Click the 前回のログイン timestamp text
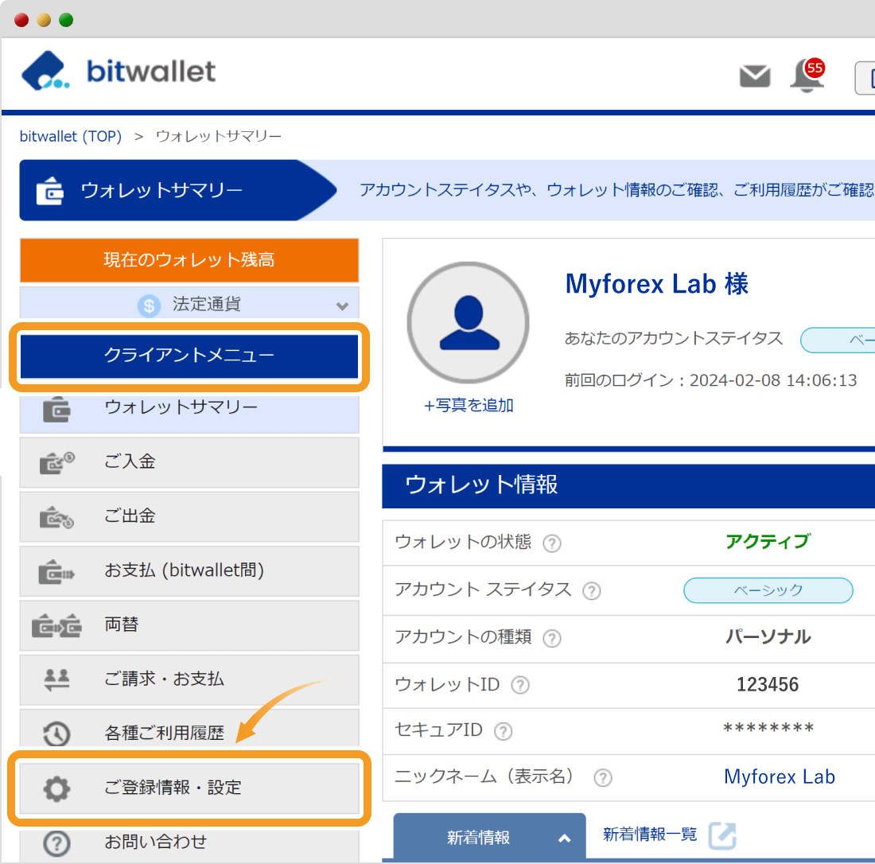Image resolution: width=875 pixels, height=864 pixels. 710,380
